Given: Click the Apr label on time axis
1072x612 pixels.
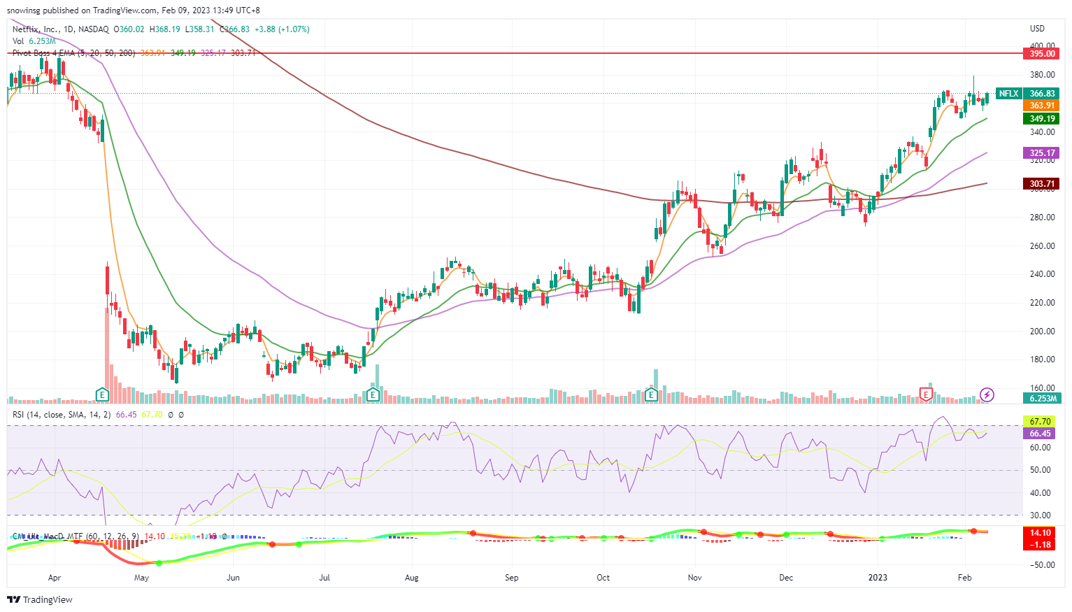Looking at the screenshot, I should pos(55,578).
